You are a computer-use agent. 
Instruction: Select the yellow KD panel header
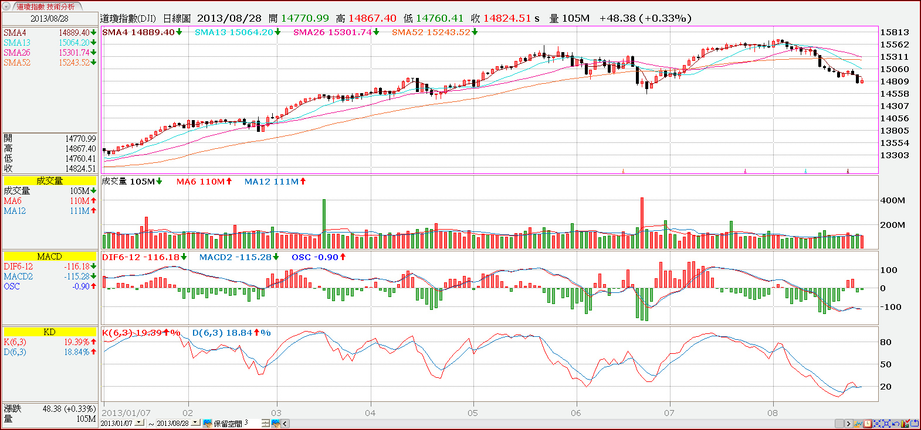tap(49, 332)
